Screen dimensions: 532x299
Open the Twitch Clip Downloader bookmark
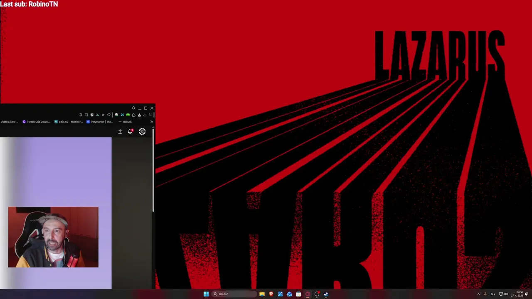pyautogui.click(x=36, y=122)
